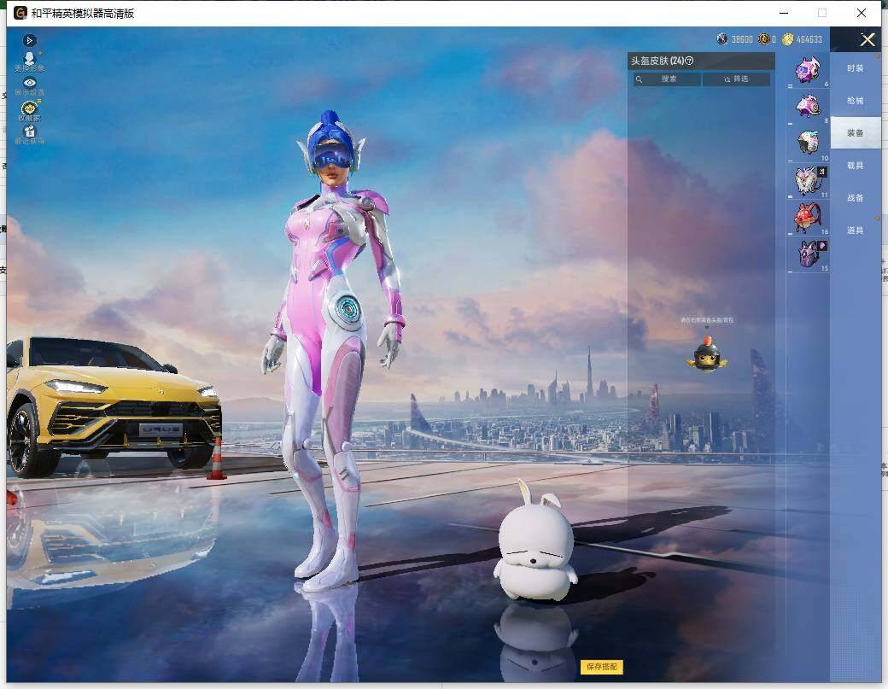The image size is (888, 689).
Task: Maximize the emulator window
Action: pos(822,13)
